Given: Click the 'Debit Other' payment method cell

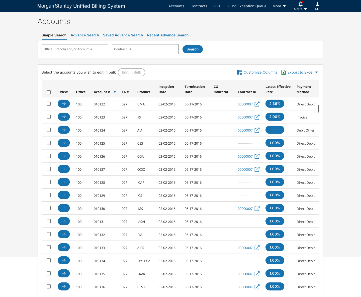Looking at the screenshot, I should tap(305, 130).
